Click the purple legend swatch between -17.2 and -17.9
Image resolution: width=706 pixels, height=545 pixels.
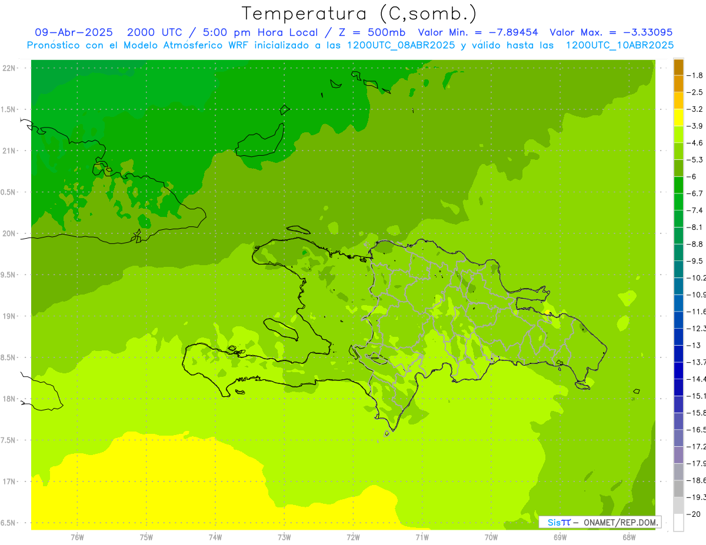[678, 455]
